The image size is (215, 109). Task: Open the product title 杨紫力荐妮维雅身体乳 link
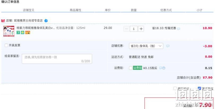[36, 28]
